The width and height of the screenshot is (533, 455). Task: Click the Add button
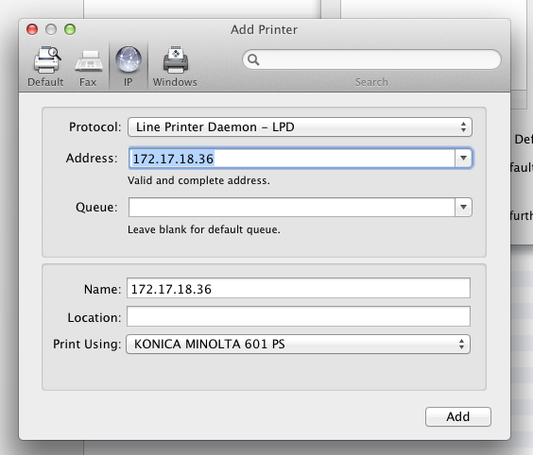coord(458,416)
